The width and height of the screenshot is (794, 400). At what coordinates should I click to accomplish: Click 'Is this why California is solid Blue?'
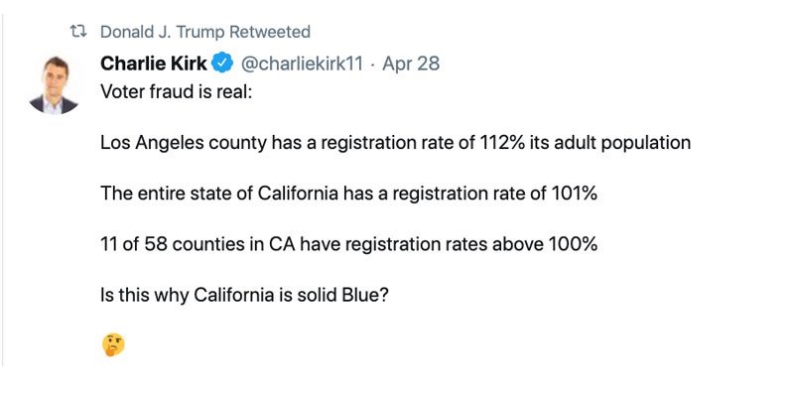[x=244, y=295]
